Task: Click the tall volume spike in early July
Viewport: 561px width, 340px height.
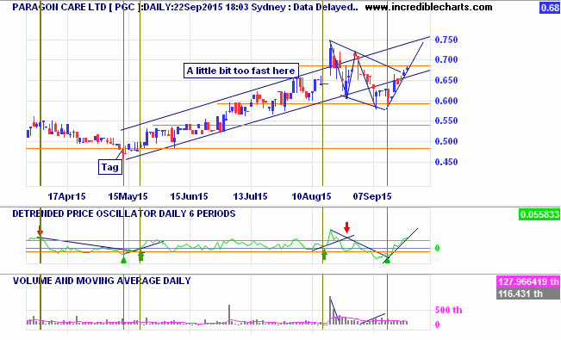Action: [x=229, y=315]
